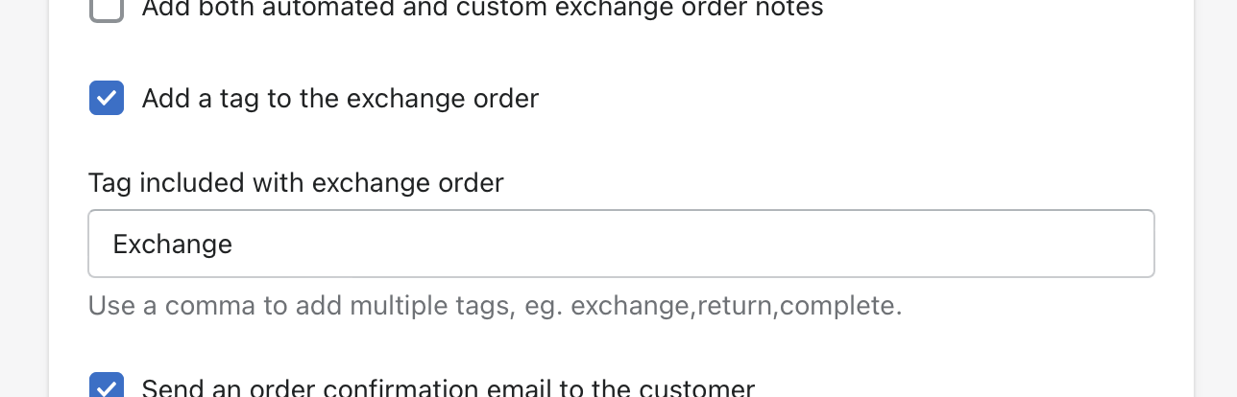Viewport: 1237px width, 397px height.
Task: Click 'Add a tag' at start of checkbox label
Action: pyautogui.click(x=202, y=98)
